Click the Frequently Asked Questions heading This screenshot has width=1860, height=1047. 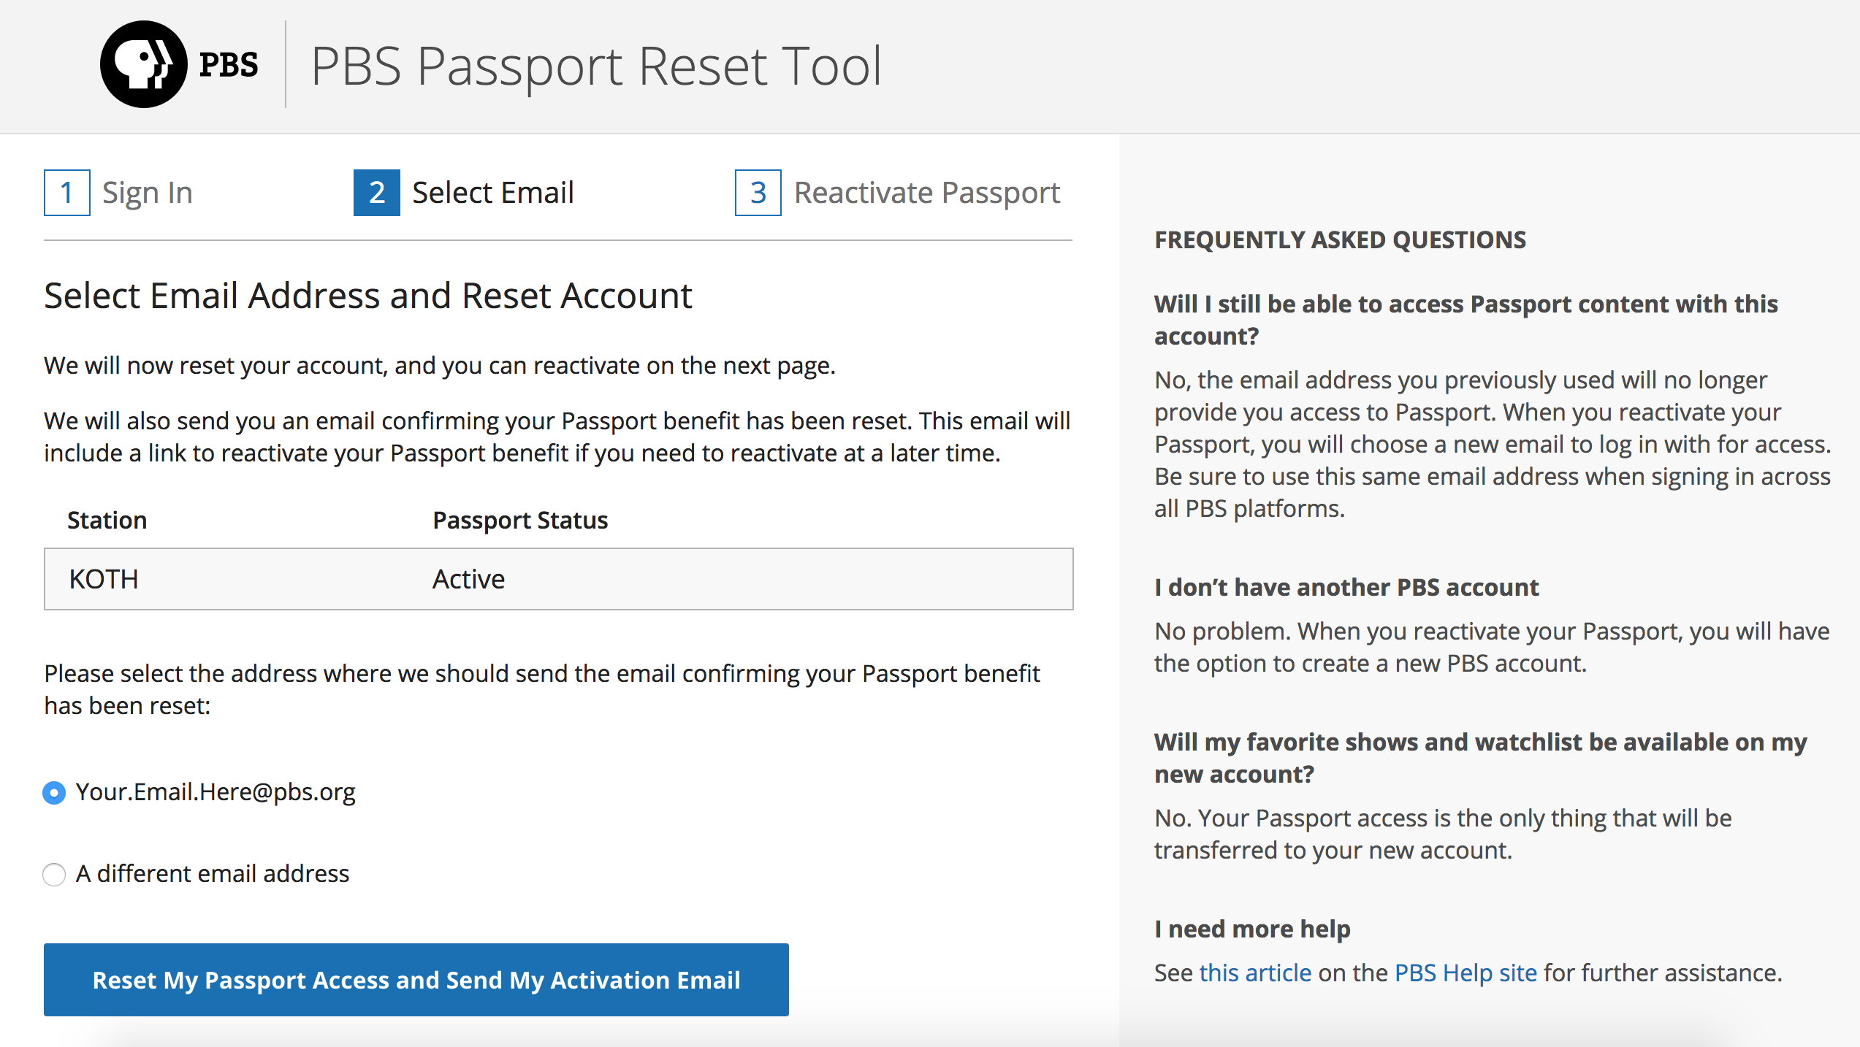(1340, 239)
